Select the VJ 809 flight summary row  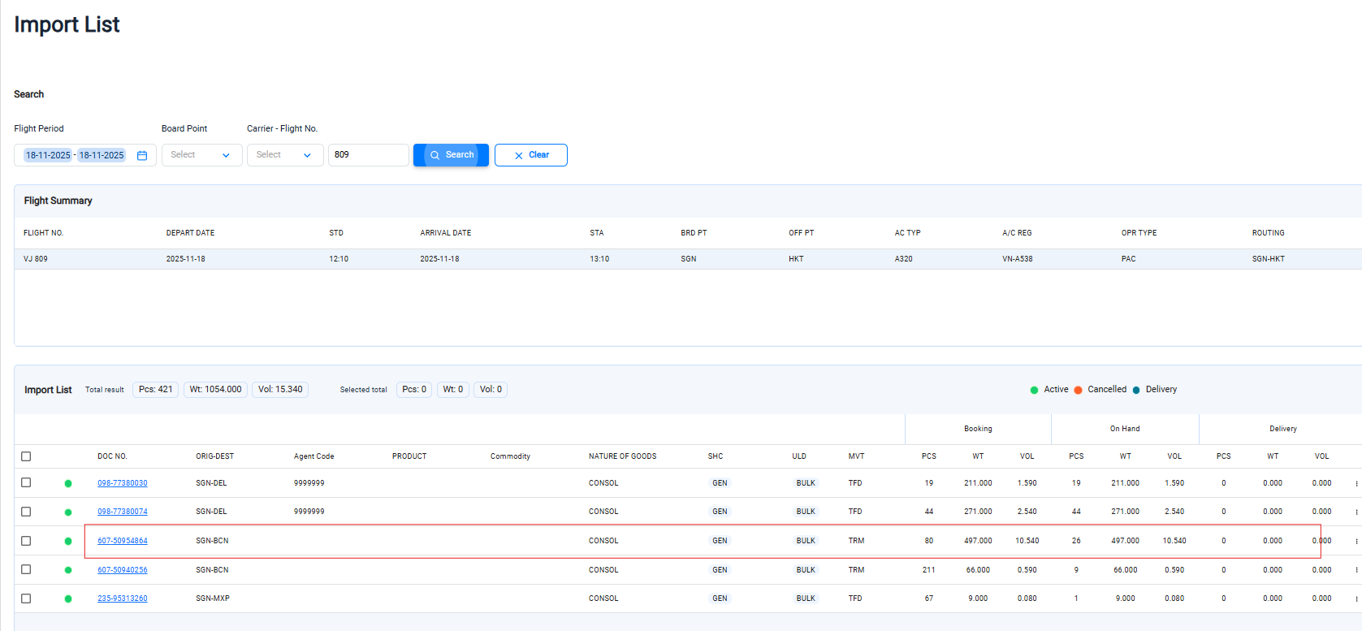click(x=650, y=259)
